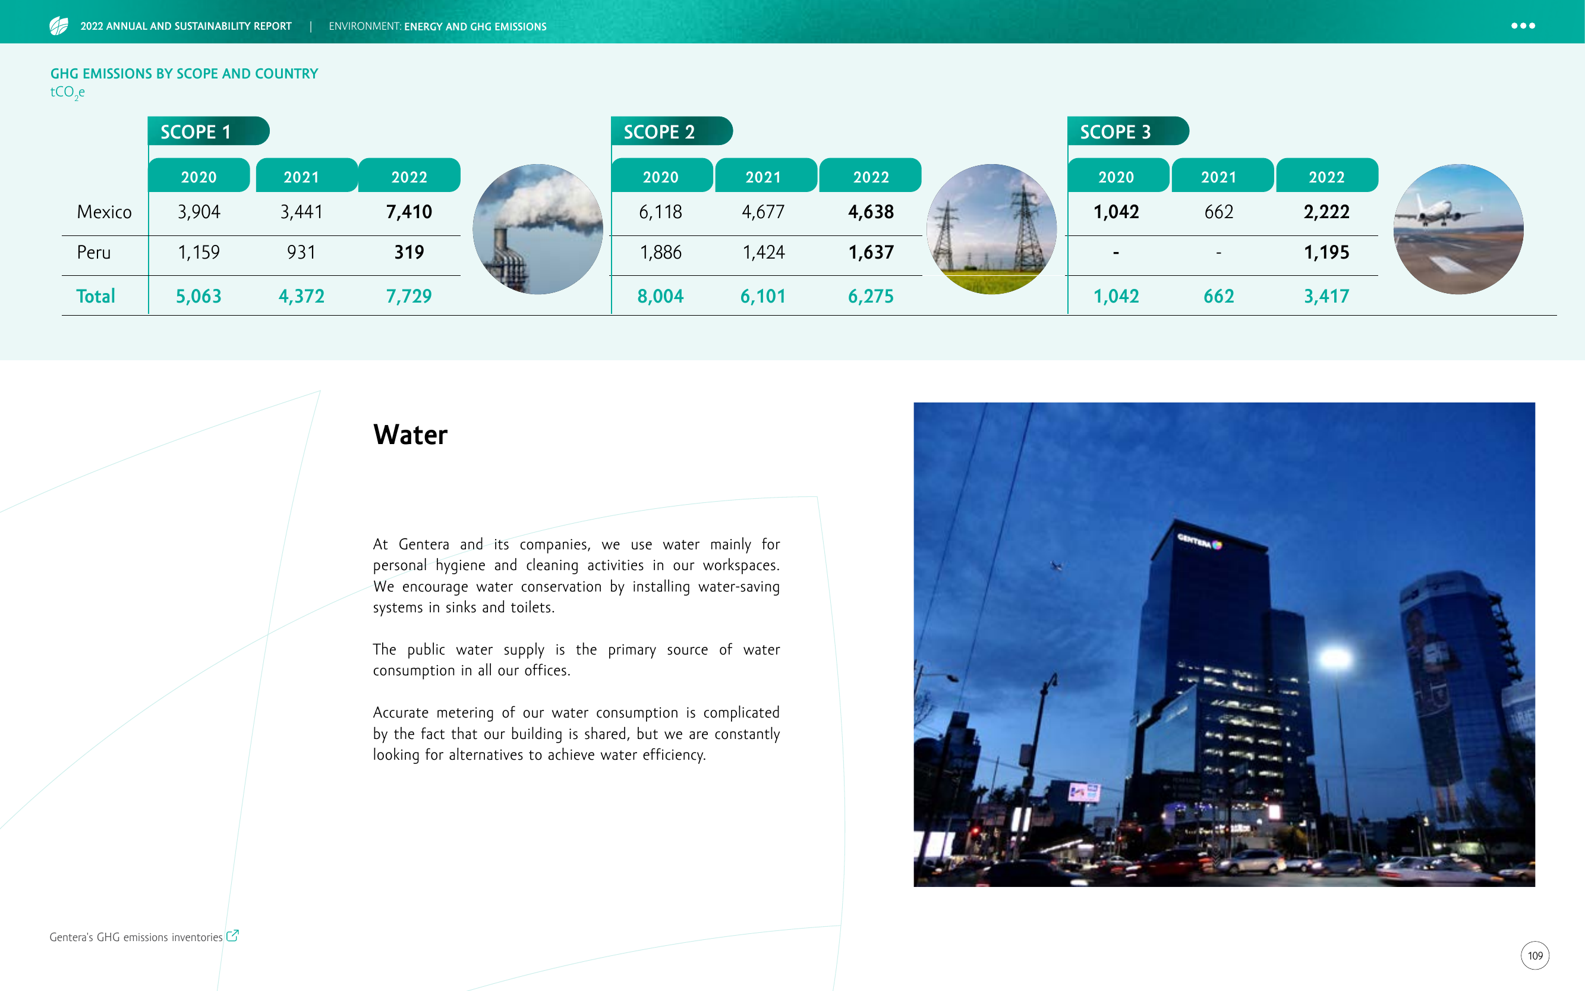Click Scope 3 Mexico 2022 value 2,222
Viewport: 1585px width, 991px height.
tap(1326, 212)
